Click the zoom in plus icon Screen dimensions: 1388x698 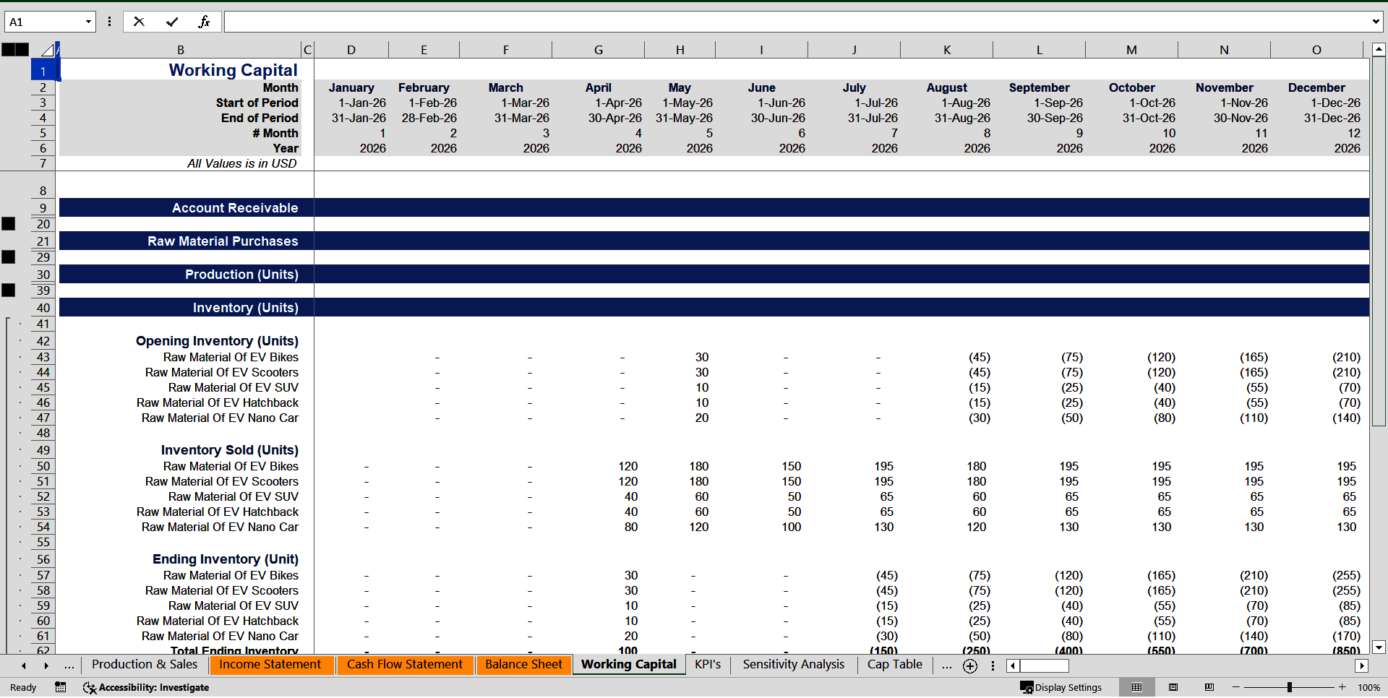tap(1342, 687)
